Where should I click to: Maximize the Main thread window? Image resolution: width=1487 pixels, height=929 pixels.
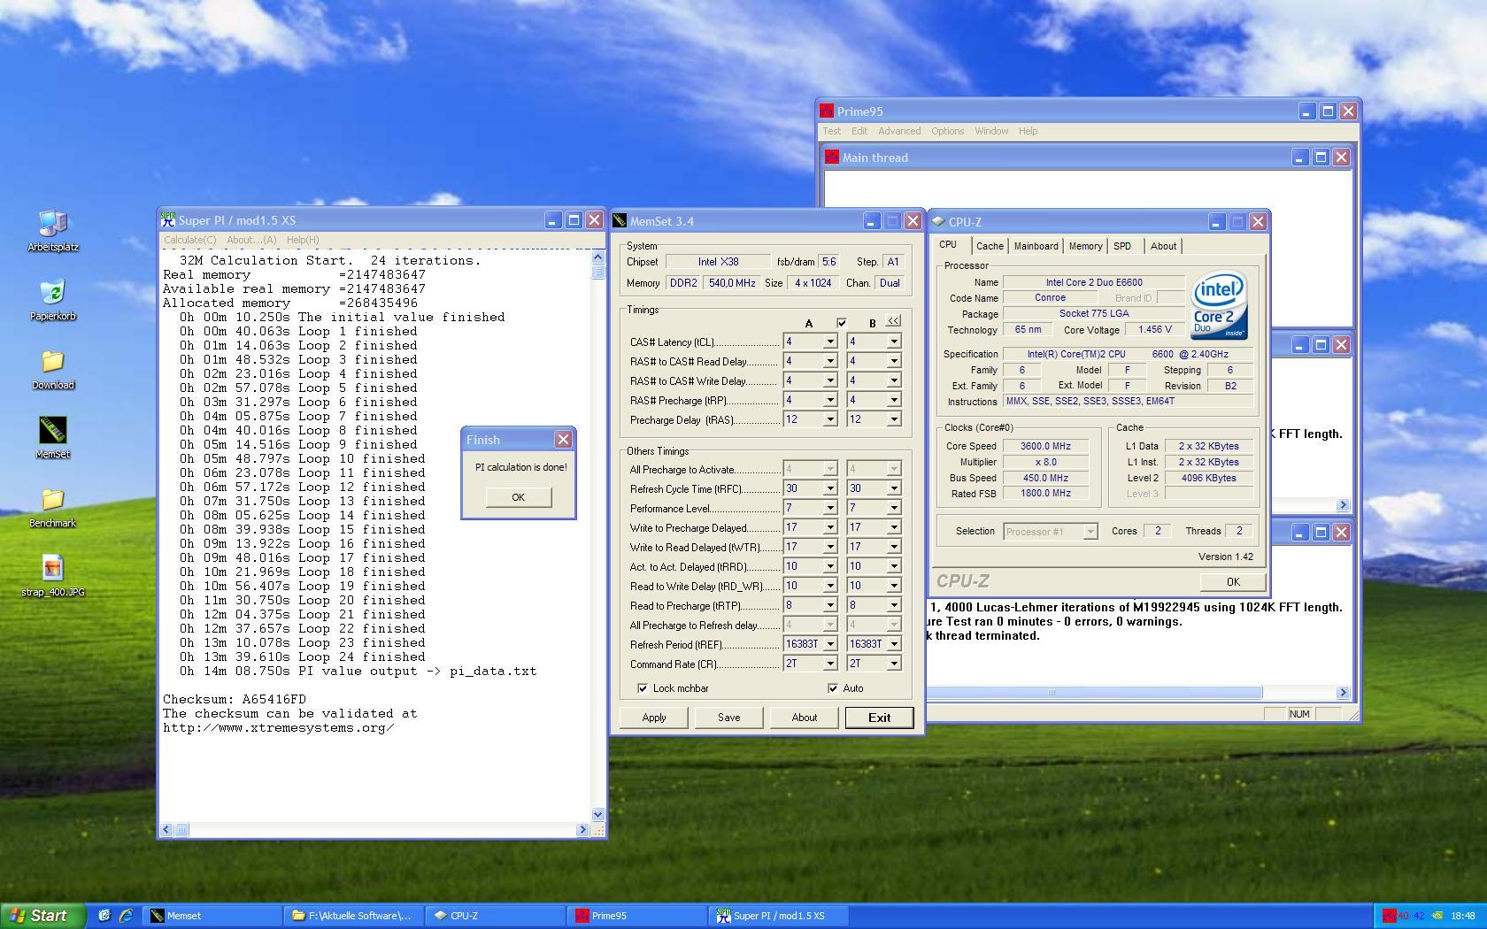[x=1320, y=157]
